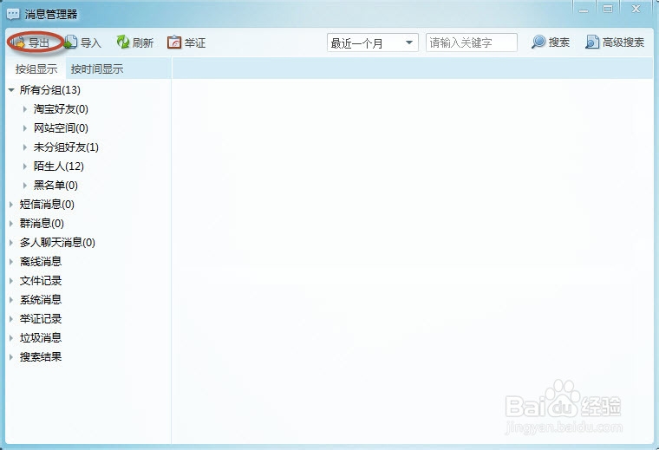Select the 垃圾消息 item
The height and width of the screenshot is (450, 659).
[x=41, y=338]
